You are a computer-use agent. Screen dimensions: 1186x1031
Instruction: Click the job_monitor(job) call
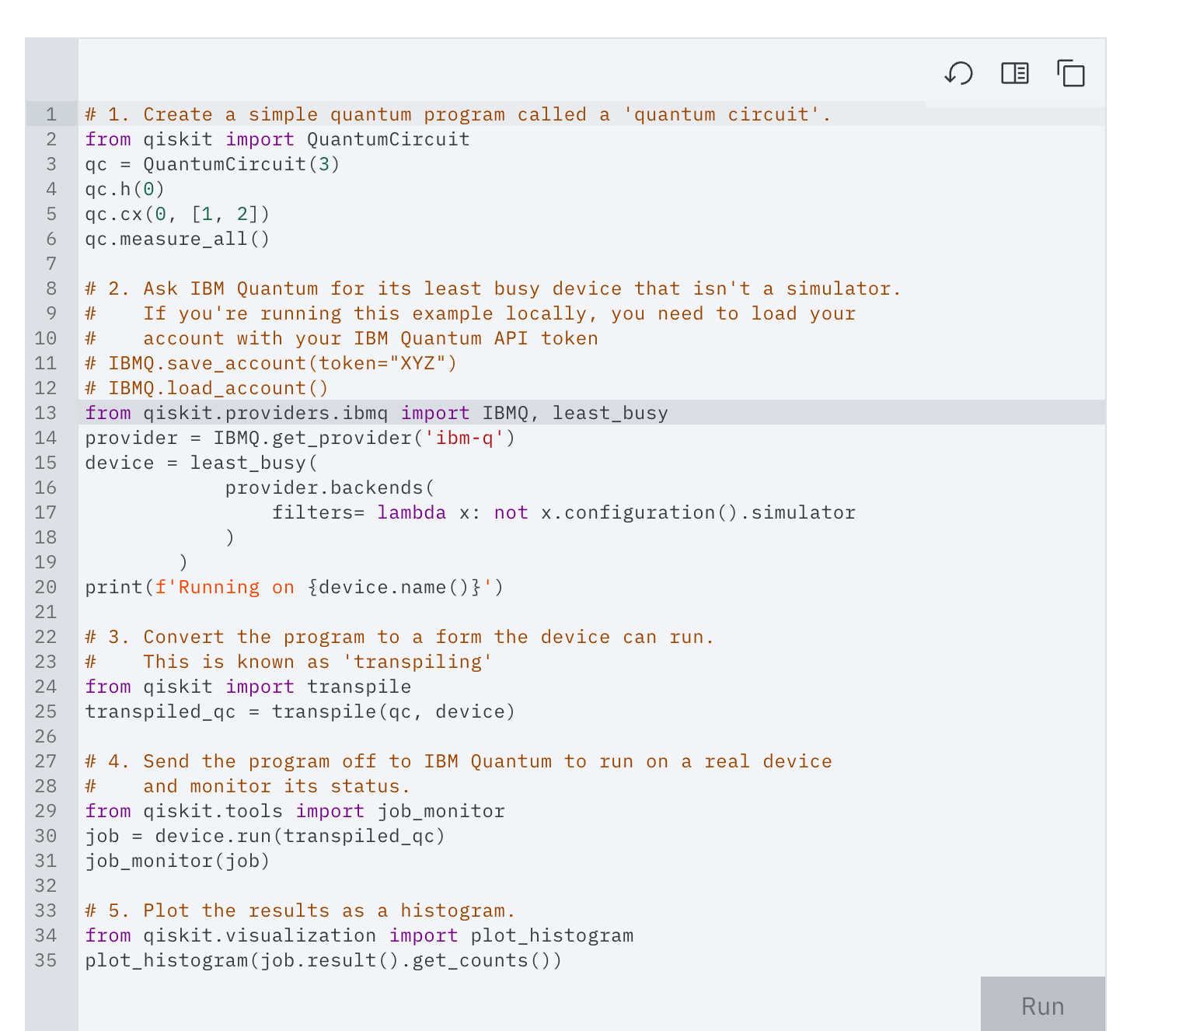[177, 861]
